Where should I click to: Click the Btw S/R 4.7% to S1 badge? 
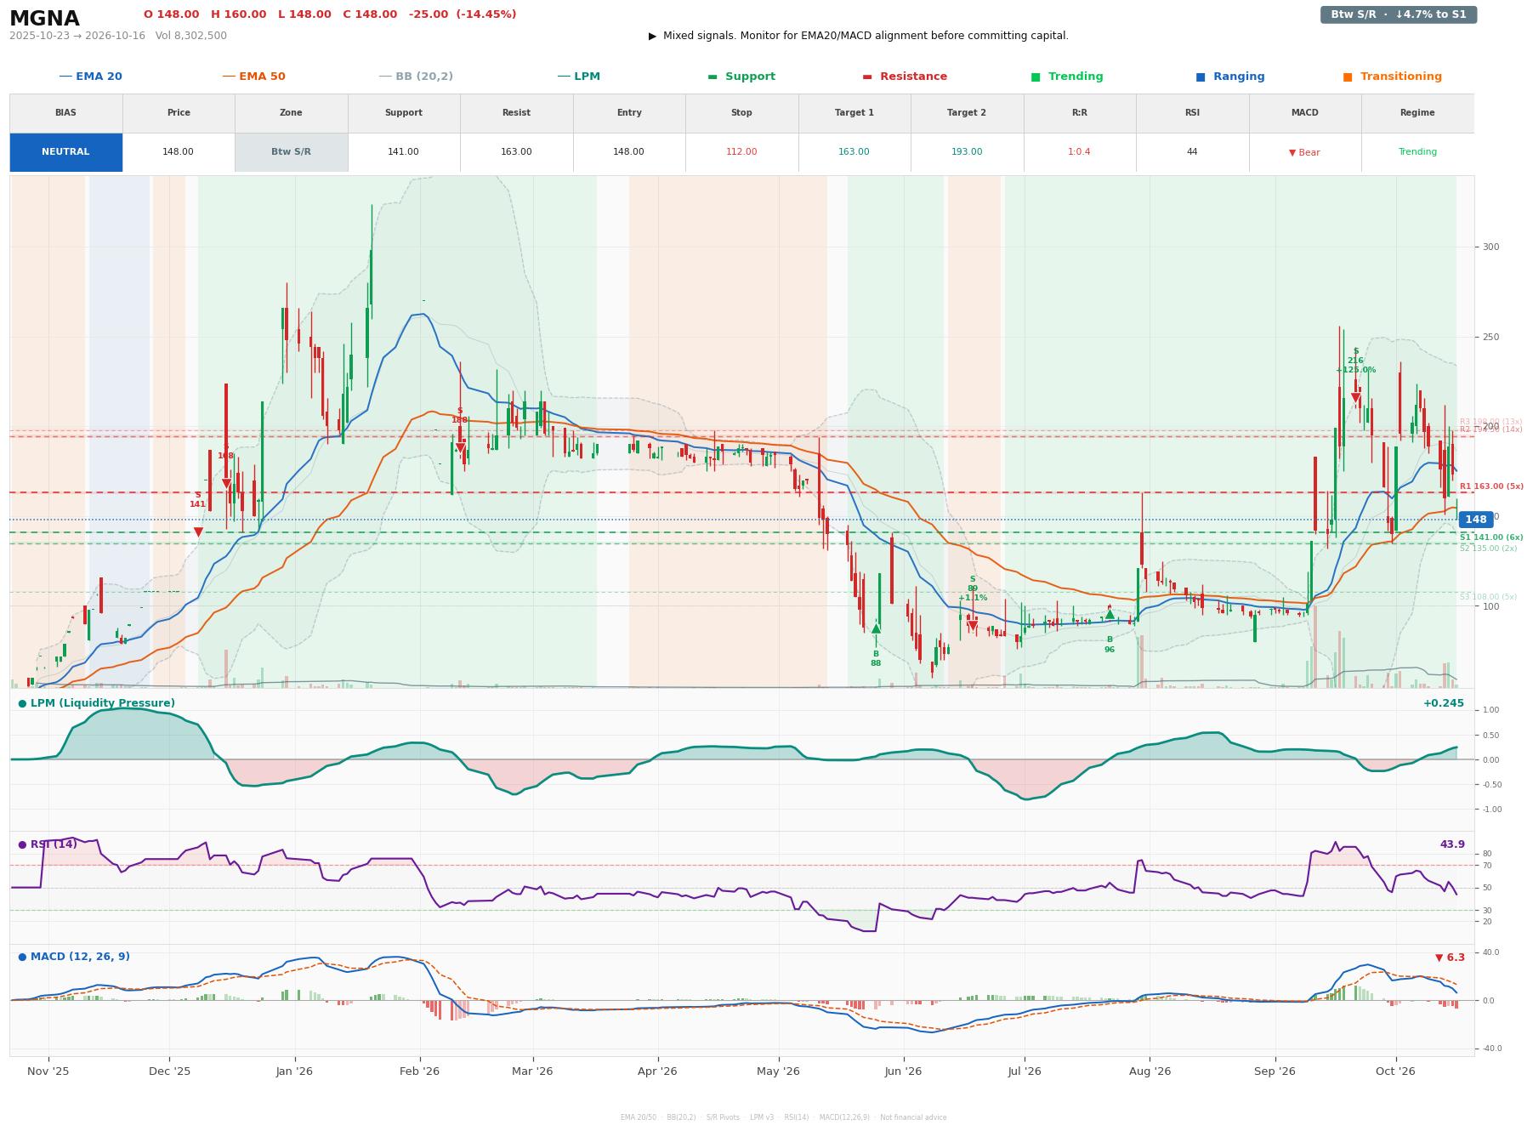1398,14
